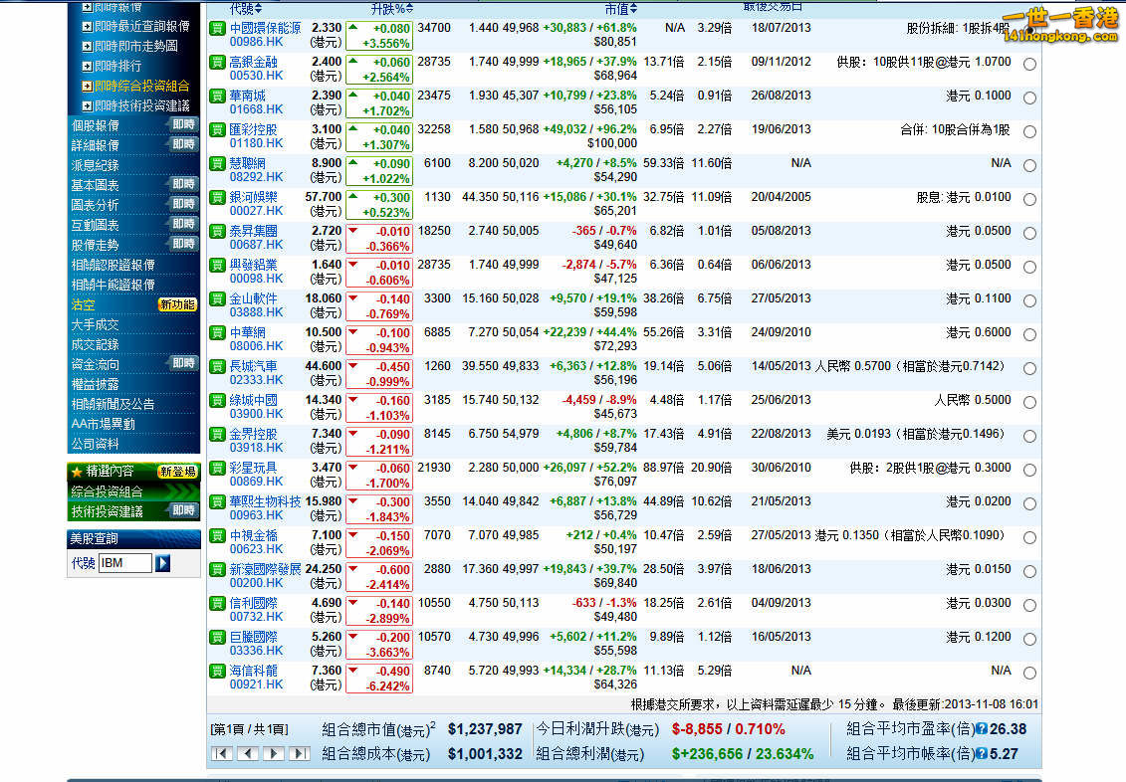Click the buy icon for 中視金橋

click(x=218, y=536)
